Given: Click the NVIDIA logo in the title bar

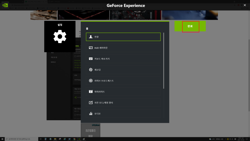Looking at the screenshot, I should click(x=5, y=5).
